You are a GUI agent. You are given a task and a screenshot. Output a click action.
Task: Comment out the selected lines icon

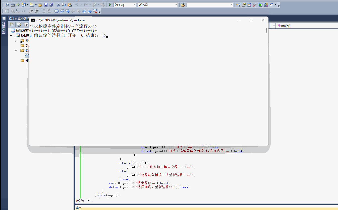(44, 11)
